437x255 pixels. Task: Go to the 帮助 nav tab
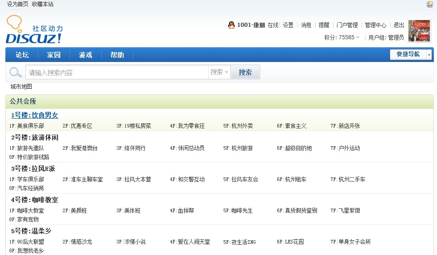pyautogui.click(x=117, y=55)
